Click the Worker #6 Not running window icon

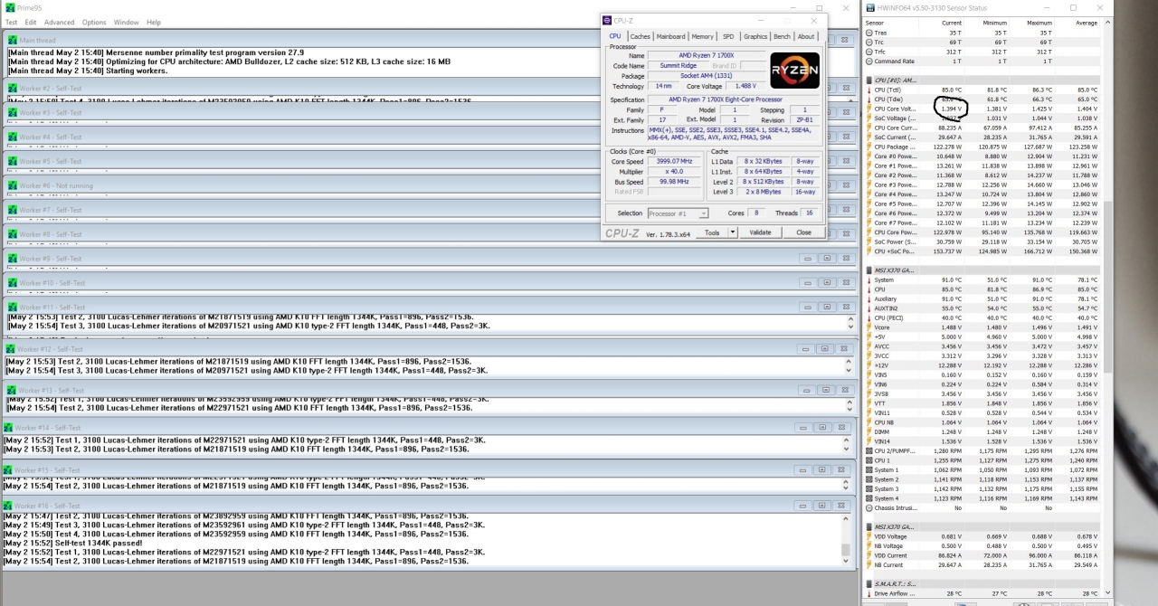12,185
